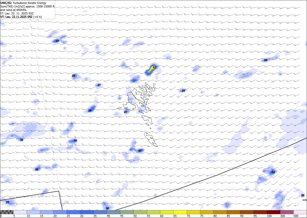Click the pale pink legend swatch above 500
The image size is (307, 218).
pos(300,212)
